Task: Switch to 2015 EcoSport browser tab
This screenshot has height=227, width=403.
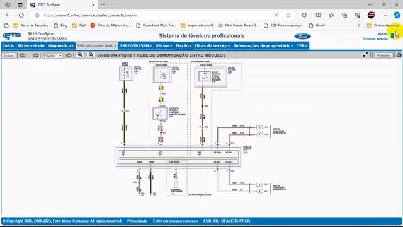Action: (x=62, y=4)
